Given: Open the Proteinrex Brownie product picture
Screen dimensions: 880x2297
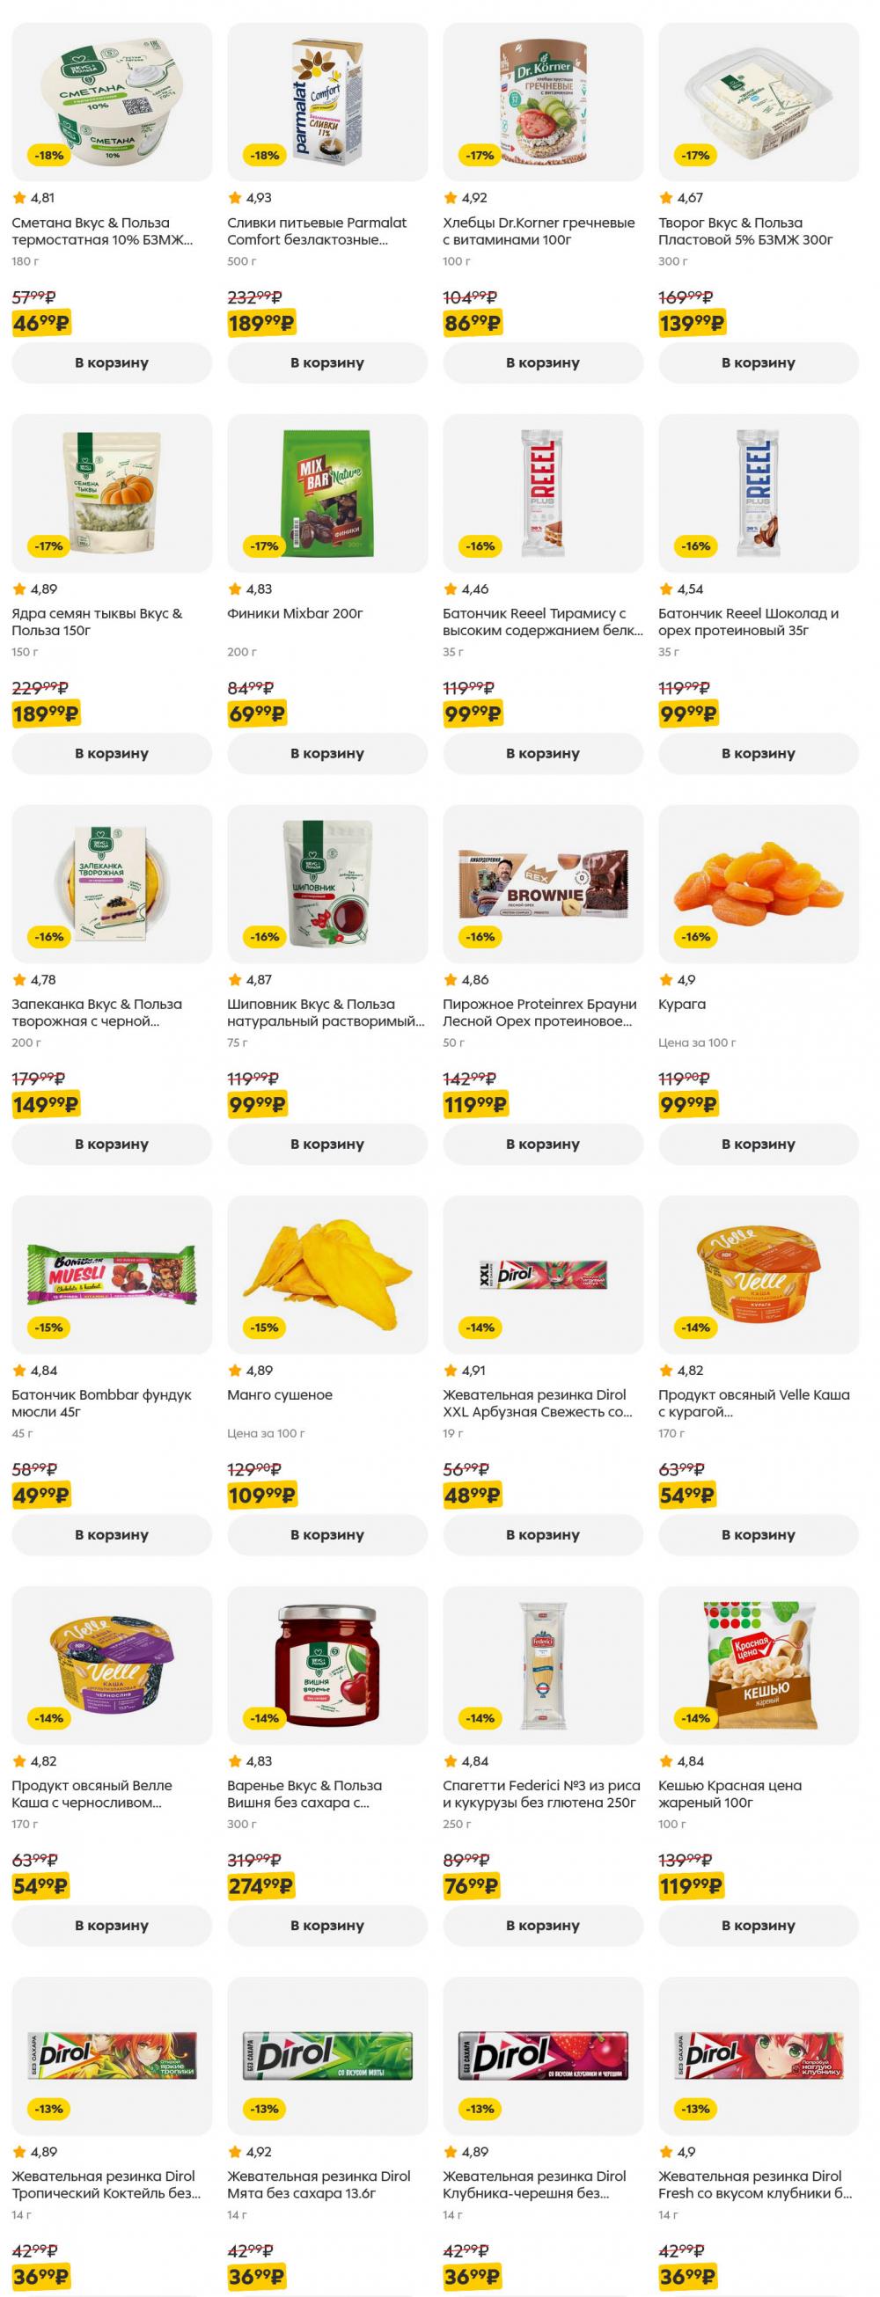Looking at the screenshot, I should [543, 883].
